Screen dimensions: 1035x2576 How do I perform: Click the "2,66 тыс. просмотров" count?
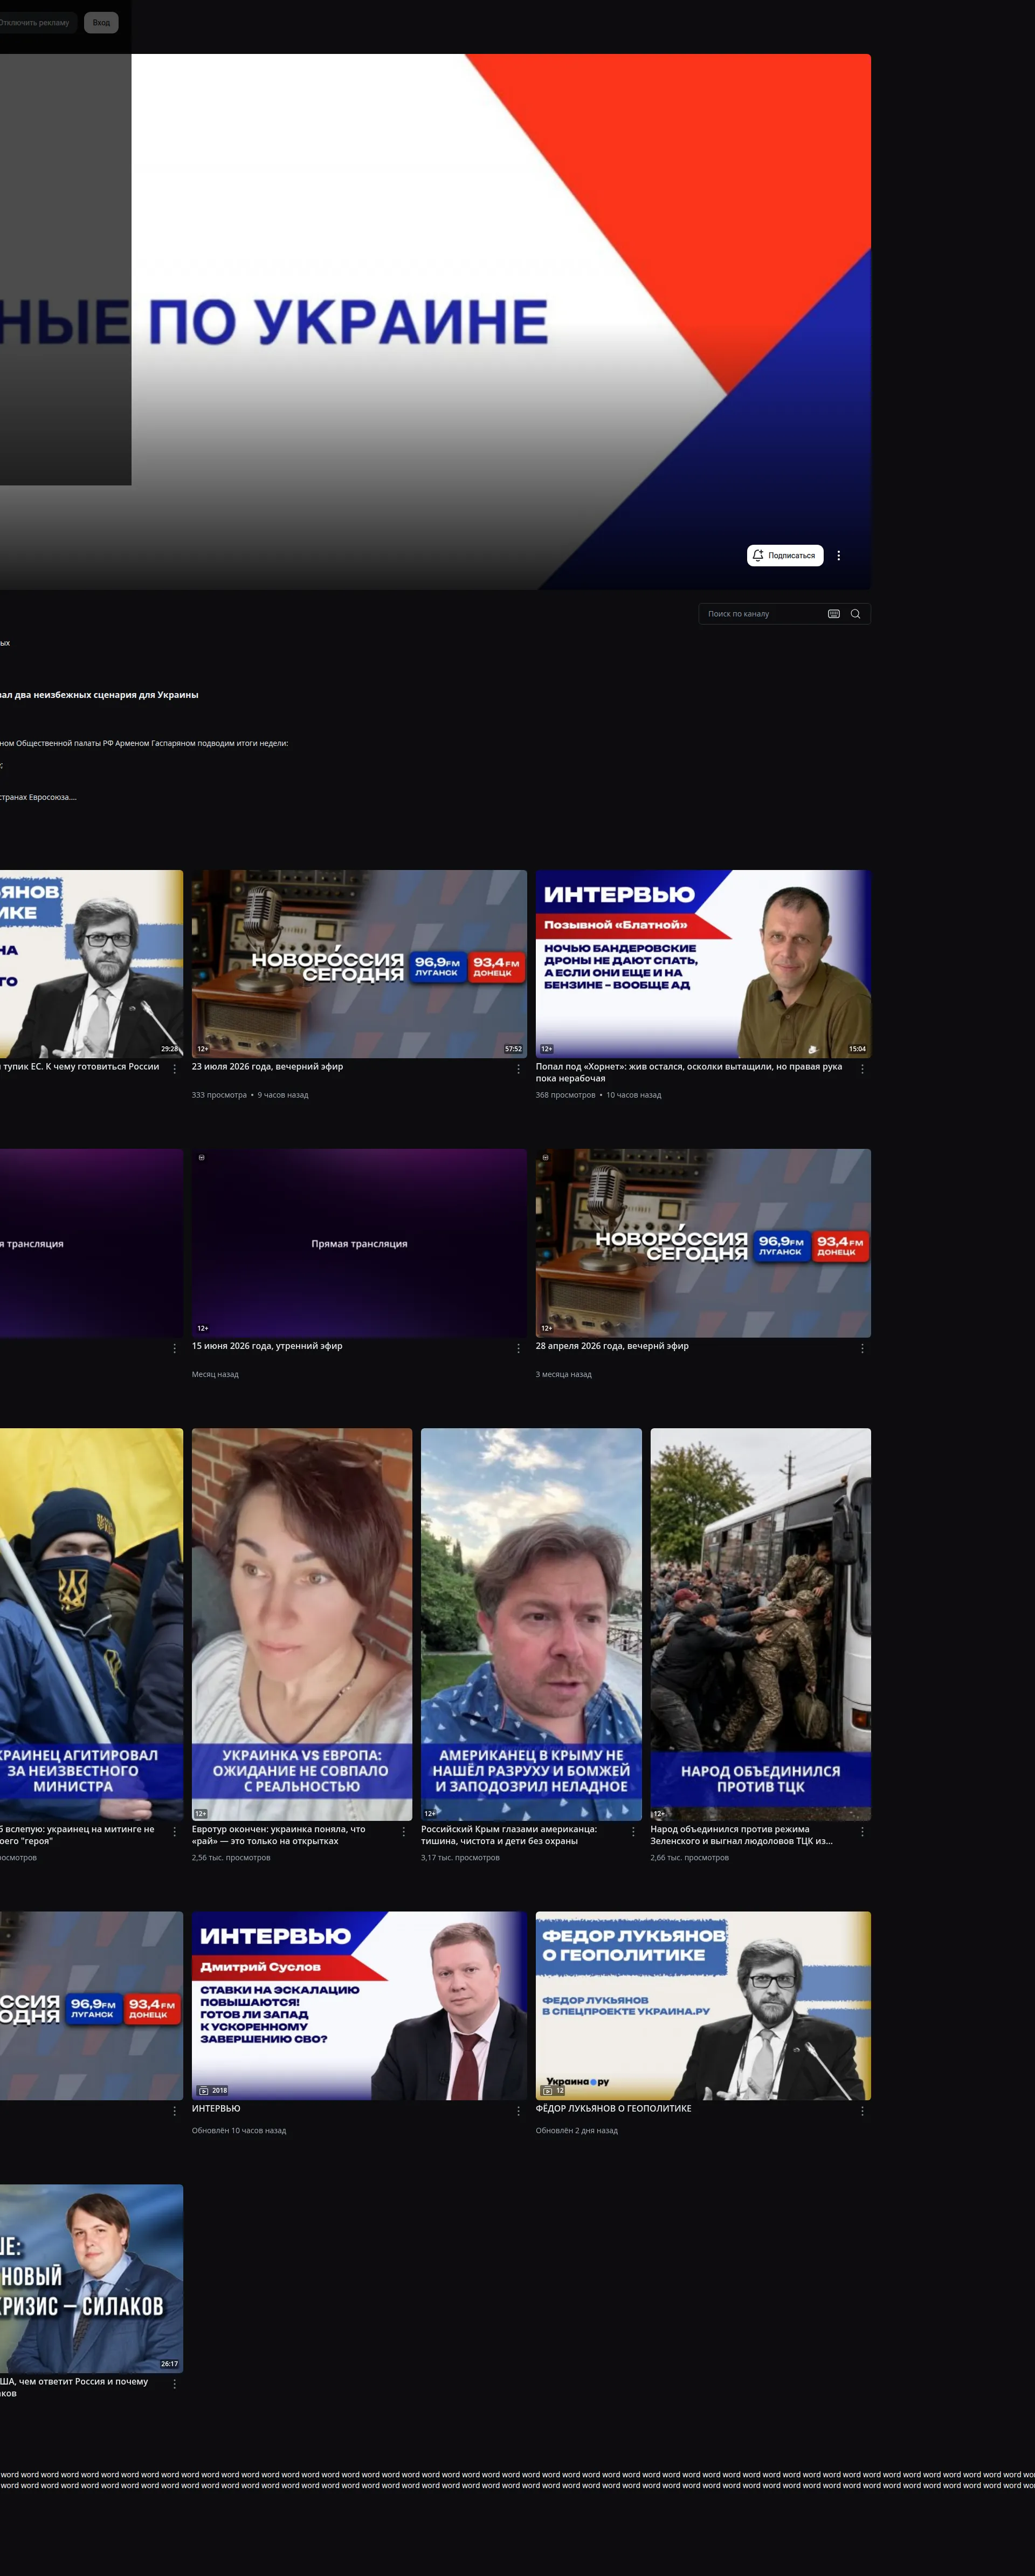689,1858
